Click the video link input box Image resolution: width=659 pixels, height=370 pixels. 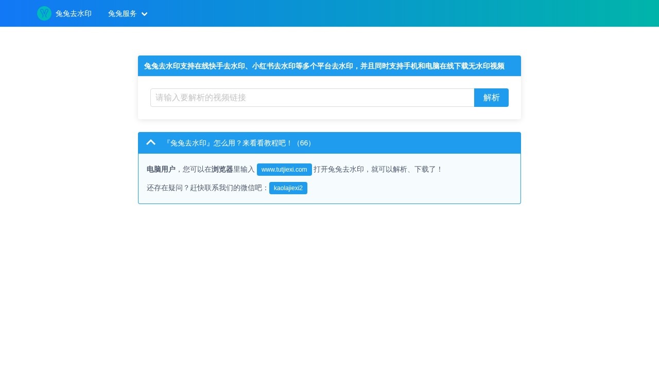click(312, 98)
